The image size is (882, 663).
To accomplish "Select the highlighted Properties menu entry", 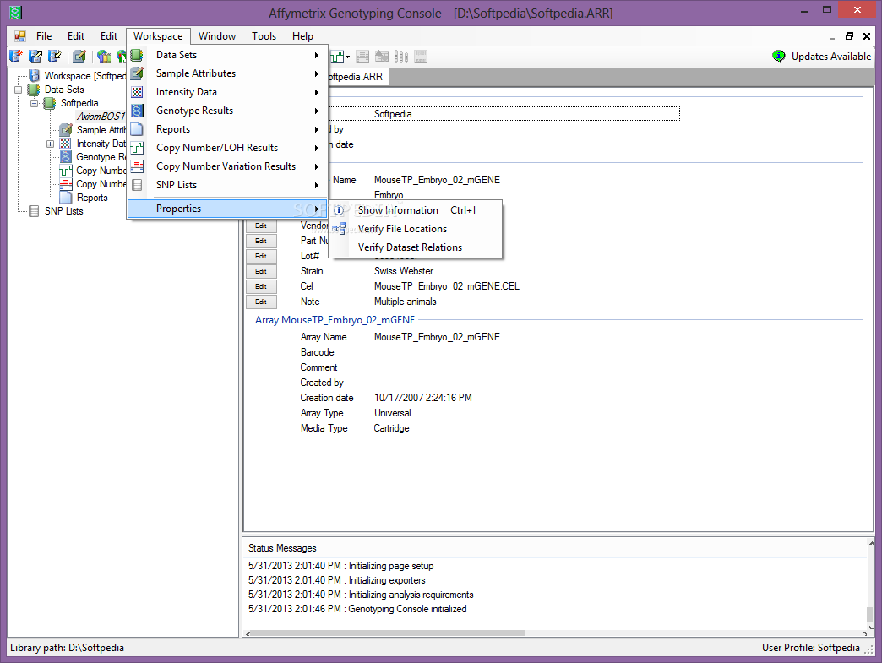I will [x=227, y=209].
